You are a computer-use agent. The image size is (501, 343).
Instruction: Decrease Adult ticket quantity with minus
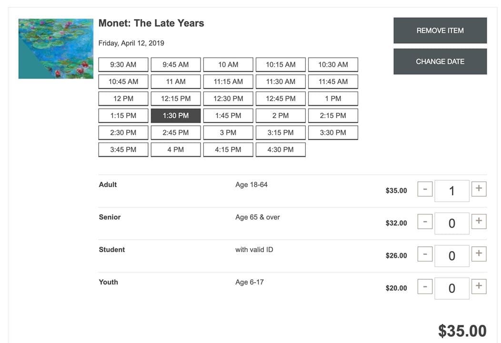tap(425, 189)
